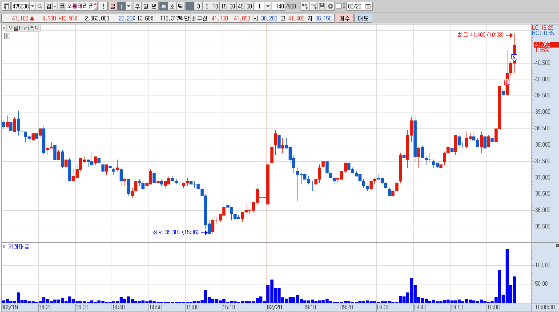This screenshot has height=312, width=559.
Task: Click the 140 candle count input field
Action: pos(278,6)
